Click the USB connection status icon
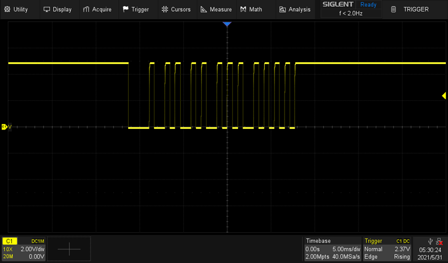 [429, 241]
